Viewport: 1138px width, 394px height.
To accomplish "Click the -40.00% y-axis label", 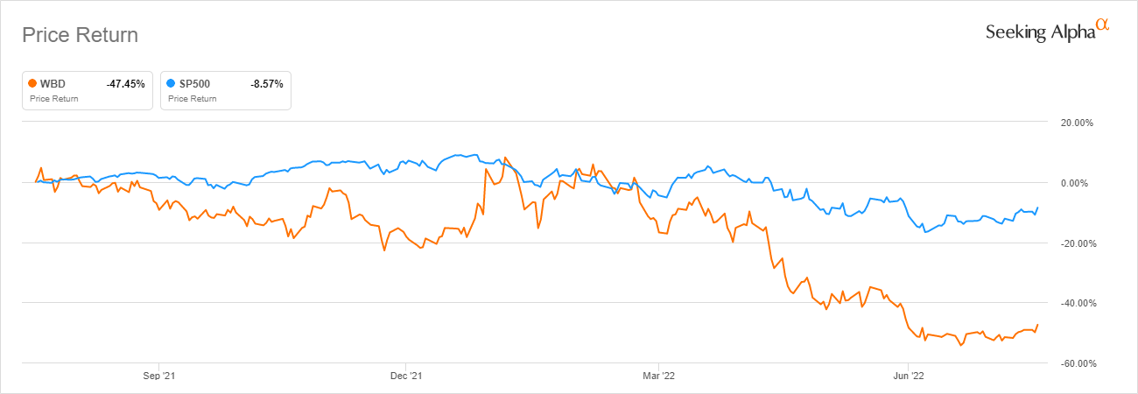I will [x=1076, y=304].
